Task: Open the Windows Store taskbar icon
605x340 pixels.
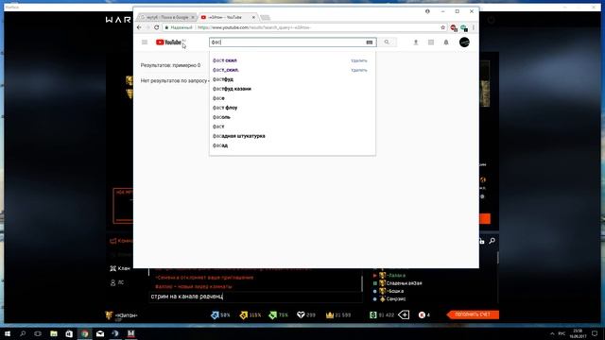Action: 69,333
